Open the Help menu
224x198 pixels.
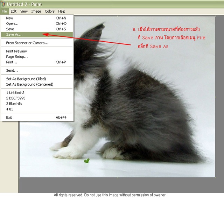(62, 11)
